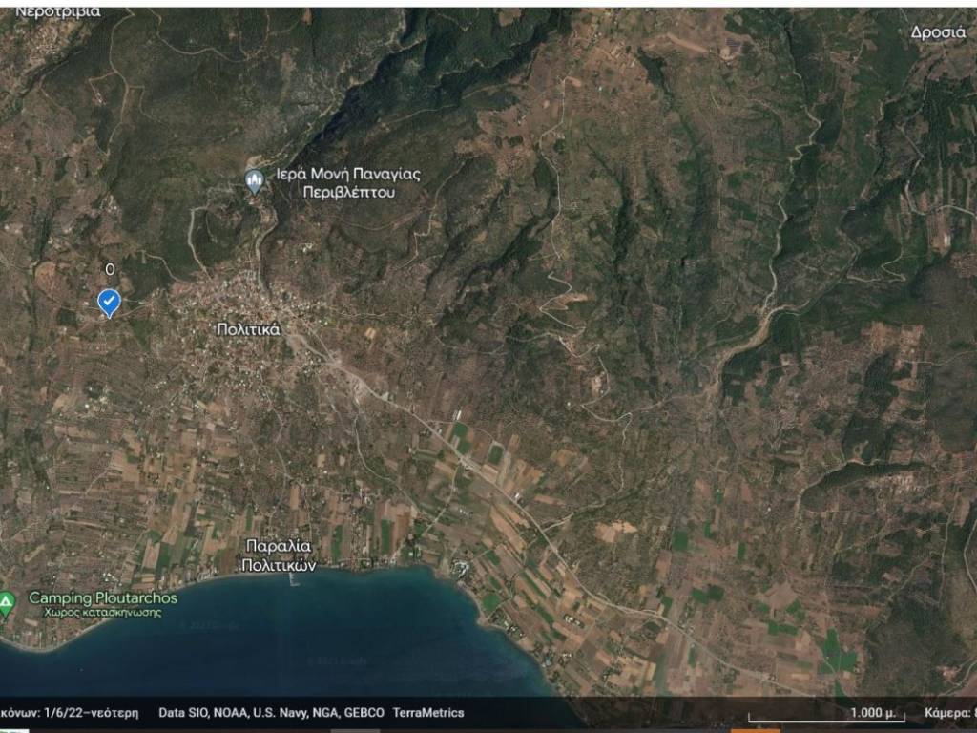
Task: Click the 1.000 μ. scale bar
Action: click(x=826, y=714)
